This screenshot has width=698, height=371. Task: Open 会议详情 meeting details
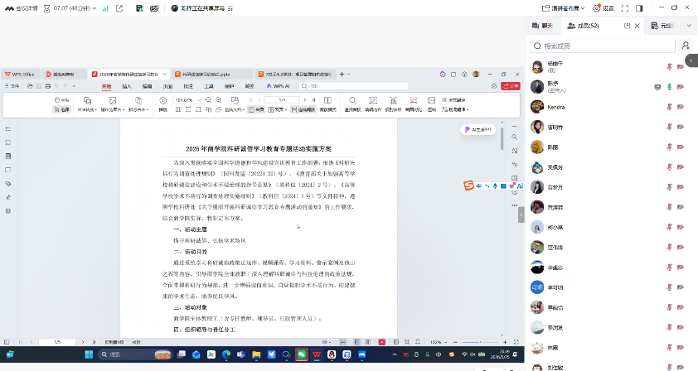(22, 8)
